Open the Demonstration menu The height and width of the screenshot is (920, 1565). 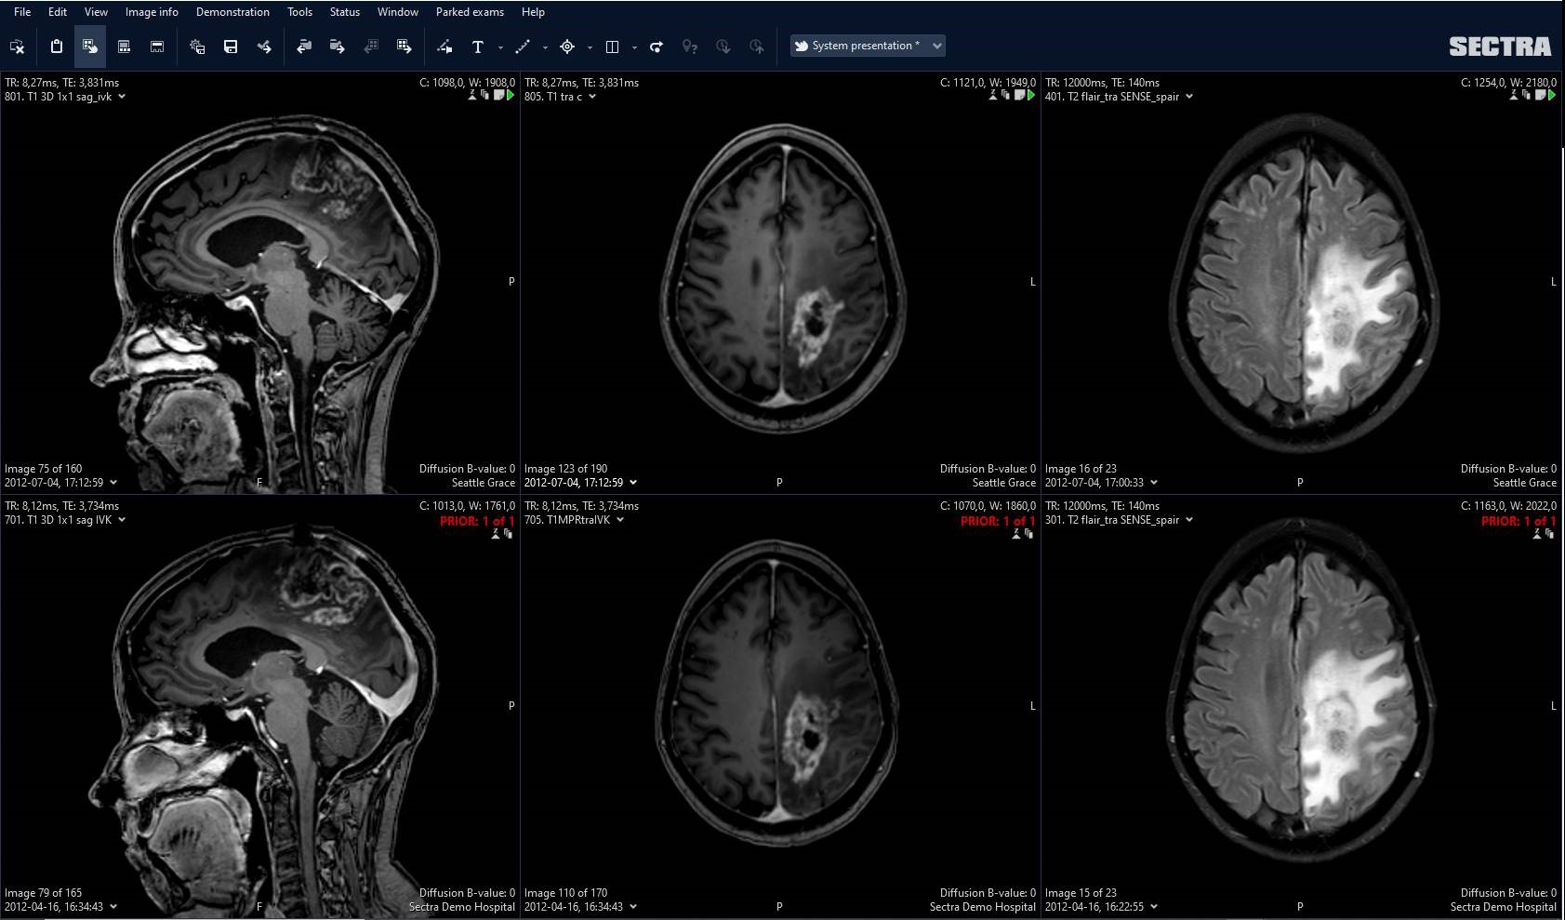(x=231, y=12)
